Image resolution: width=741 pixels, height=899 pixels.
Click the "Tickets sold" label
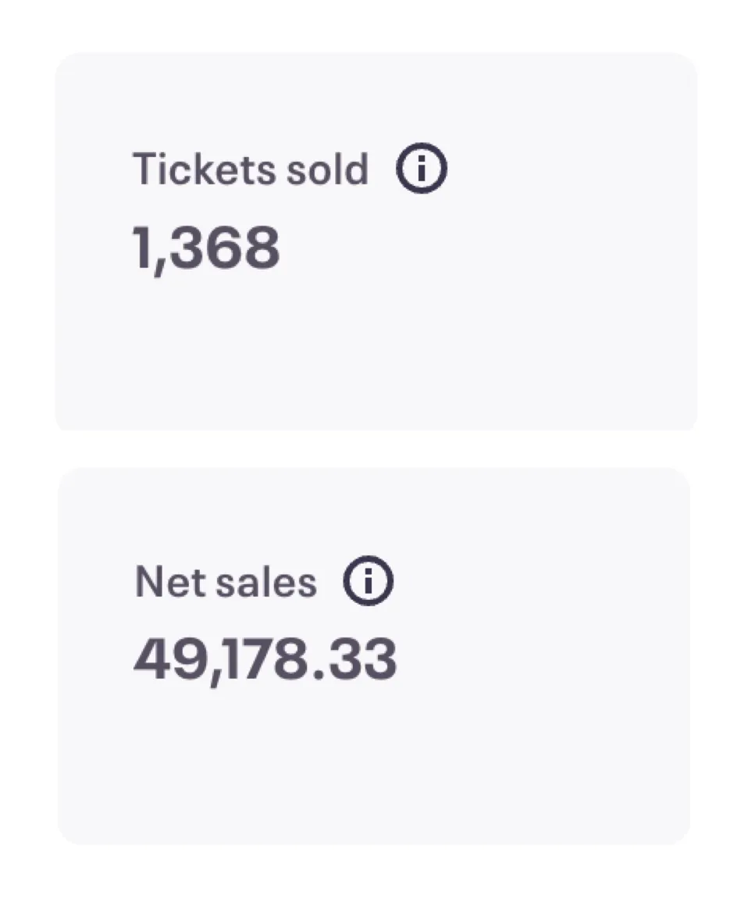(x=250, y=169)
